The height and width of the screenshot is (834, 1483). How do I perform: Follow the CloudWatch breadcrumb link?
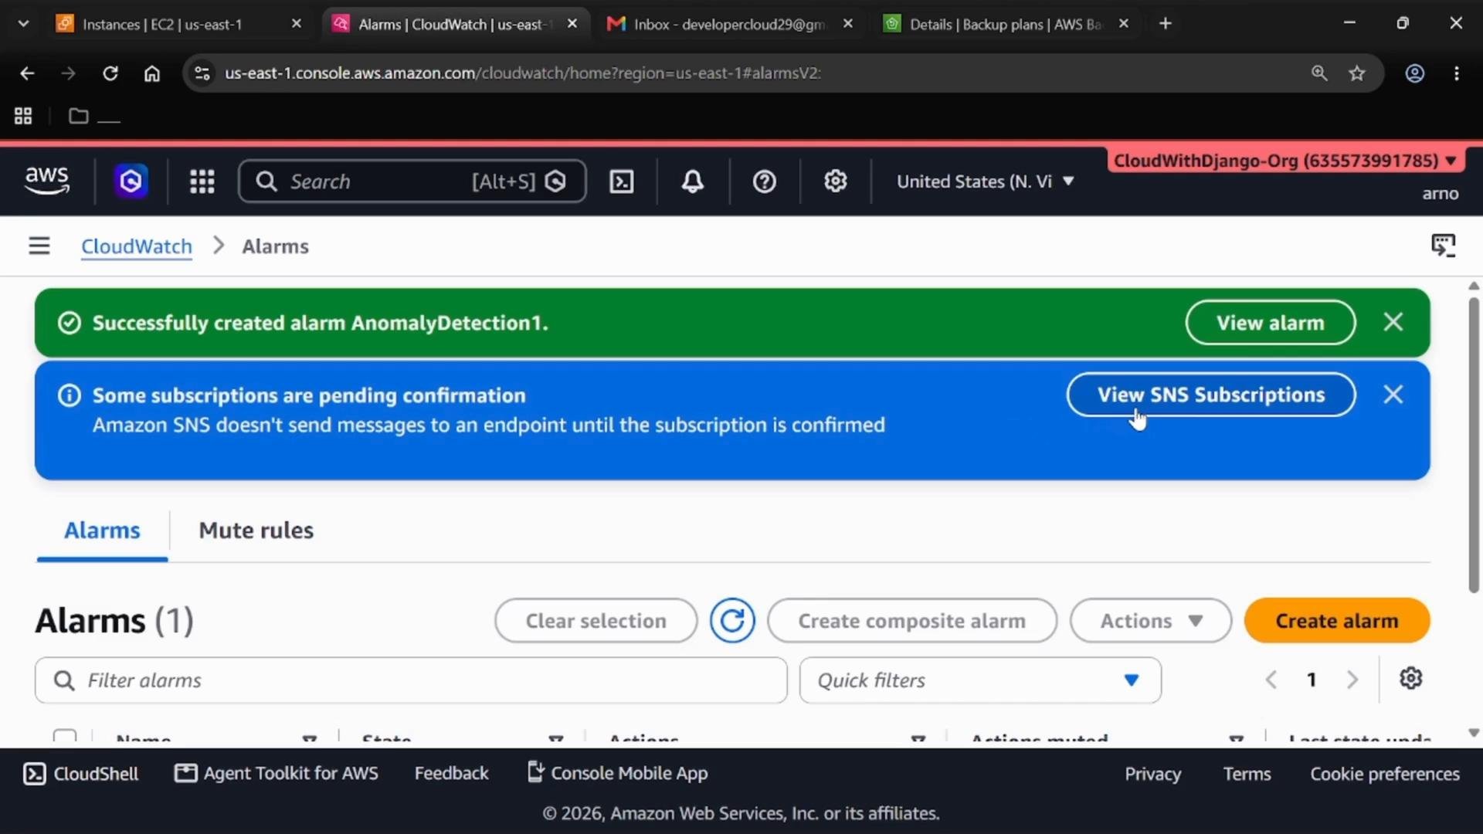pos(137,246)
